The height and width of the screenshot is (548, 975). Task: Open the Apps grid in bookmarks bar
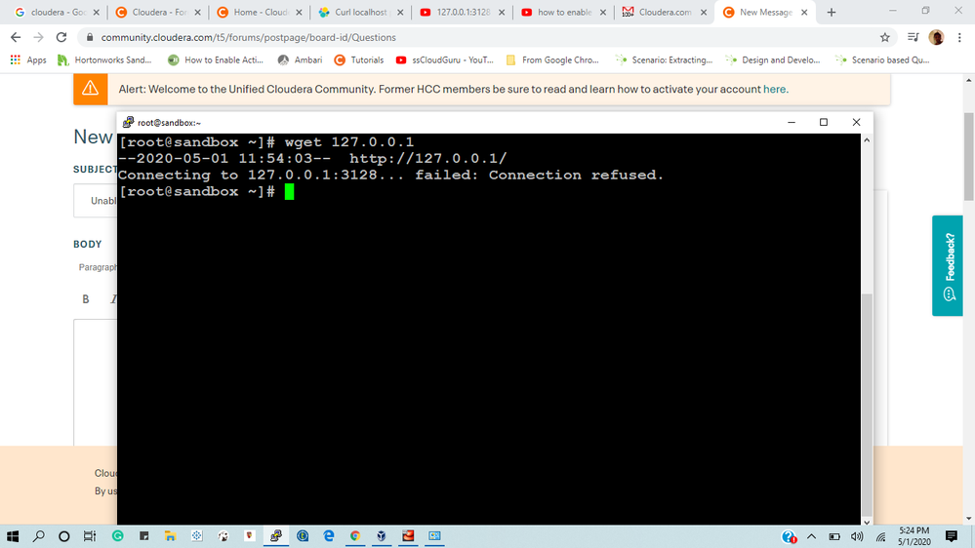point(28,60)
